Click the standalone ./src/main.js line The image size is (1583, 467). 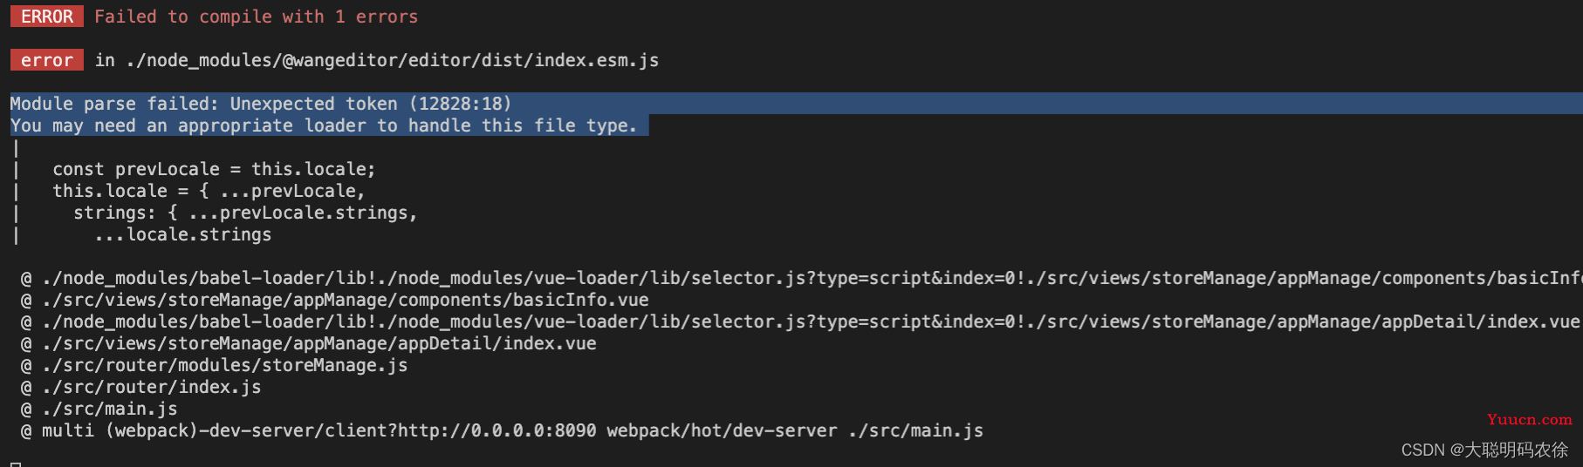(110, 409)
